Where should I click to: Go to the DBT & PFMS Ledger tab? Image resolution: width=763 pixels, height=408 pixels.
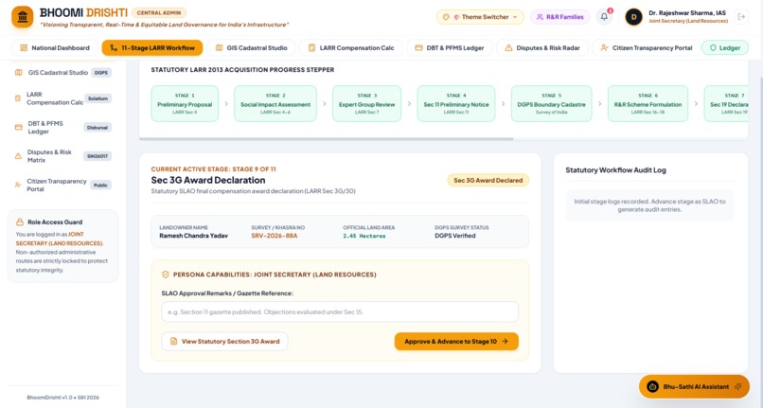[449, 47]
